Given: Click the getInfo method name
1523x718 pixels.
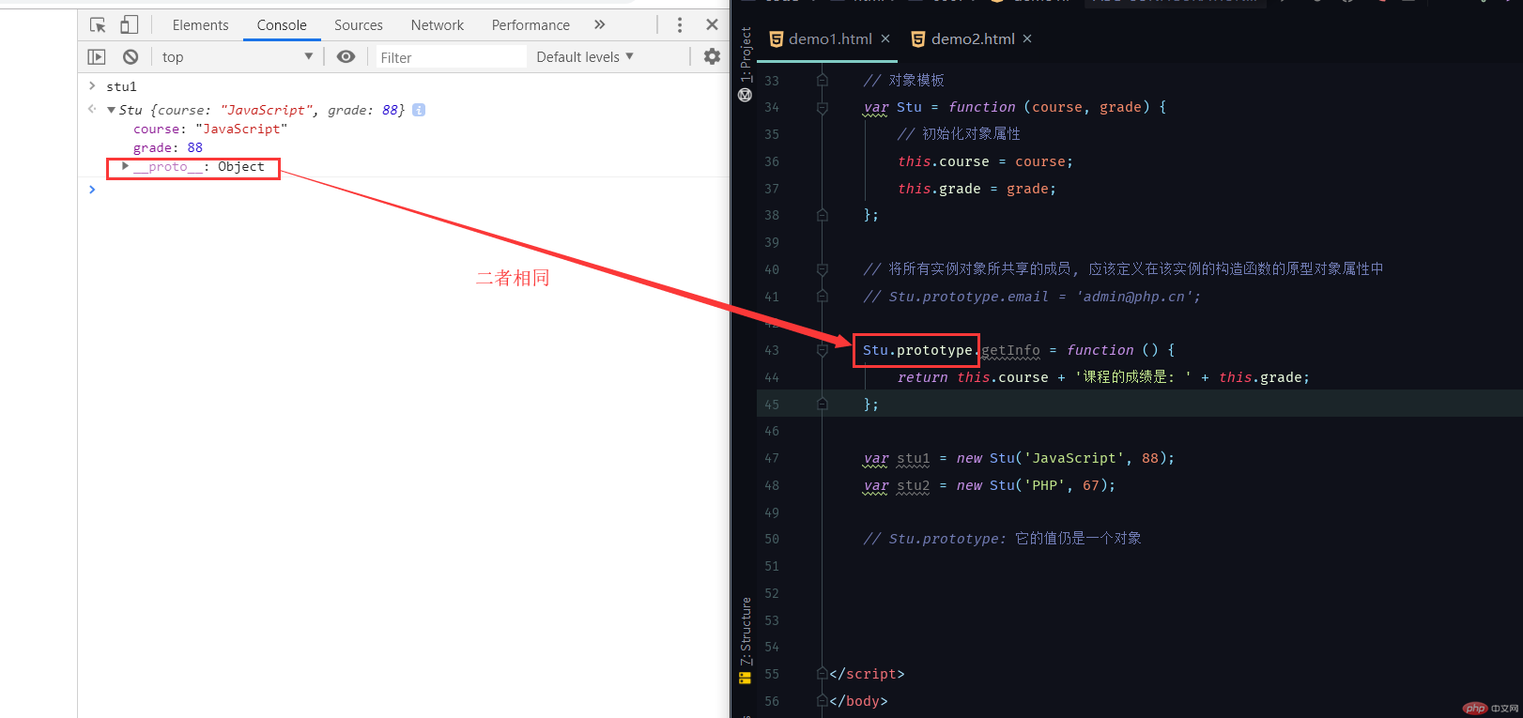Looking at the screenshot, I should pos(1010,350).
